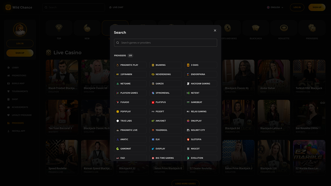Click the NetEnt provider icon
Screen dimensions: 331x186
pyautogui.click(x=188, y=93)
